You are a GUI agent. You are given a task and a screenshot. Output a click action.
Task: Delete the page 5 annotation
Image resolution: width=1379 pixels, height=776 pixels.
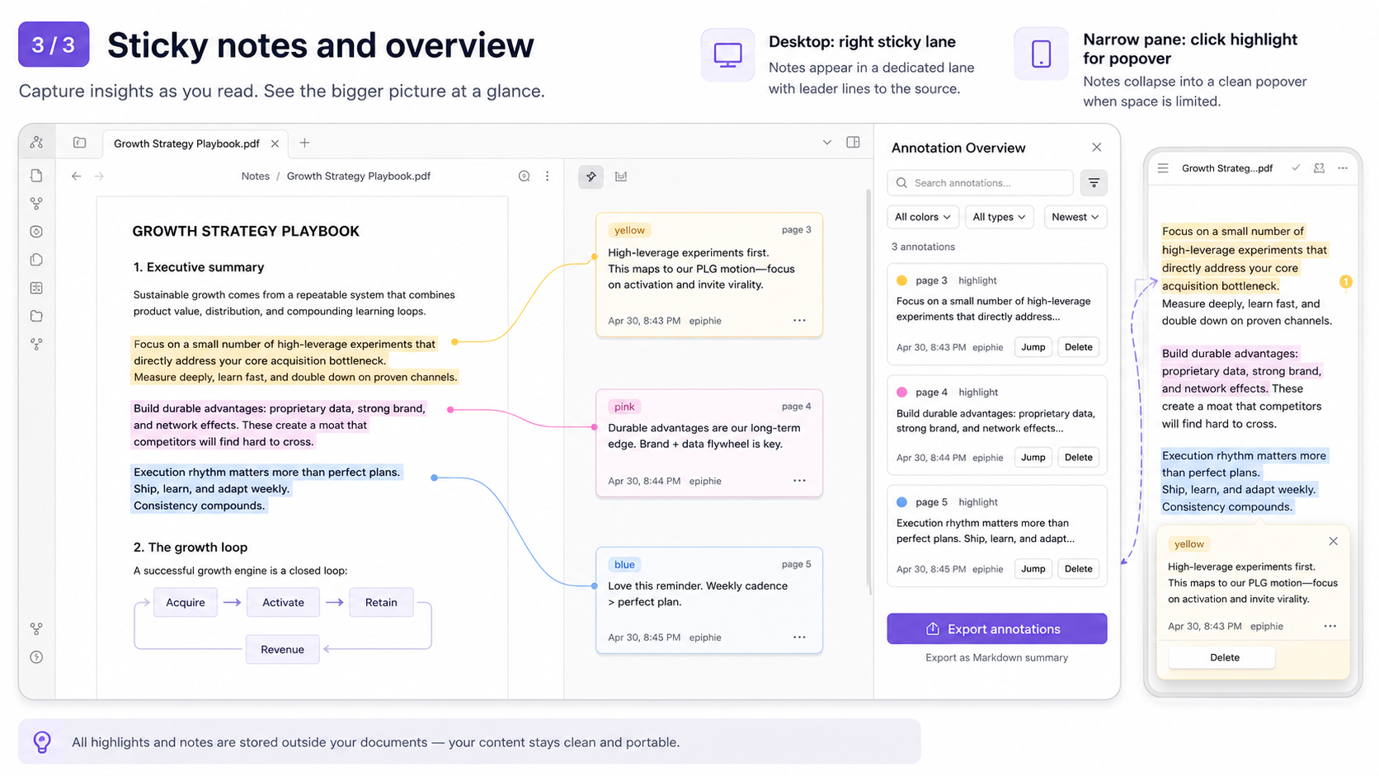(1078, 569)
